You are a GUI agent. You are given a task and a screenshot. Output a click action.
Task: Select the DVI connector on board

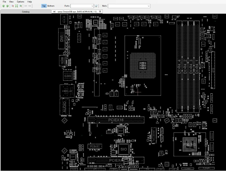[x=62, y=39]
